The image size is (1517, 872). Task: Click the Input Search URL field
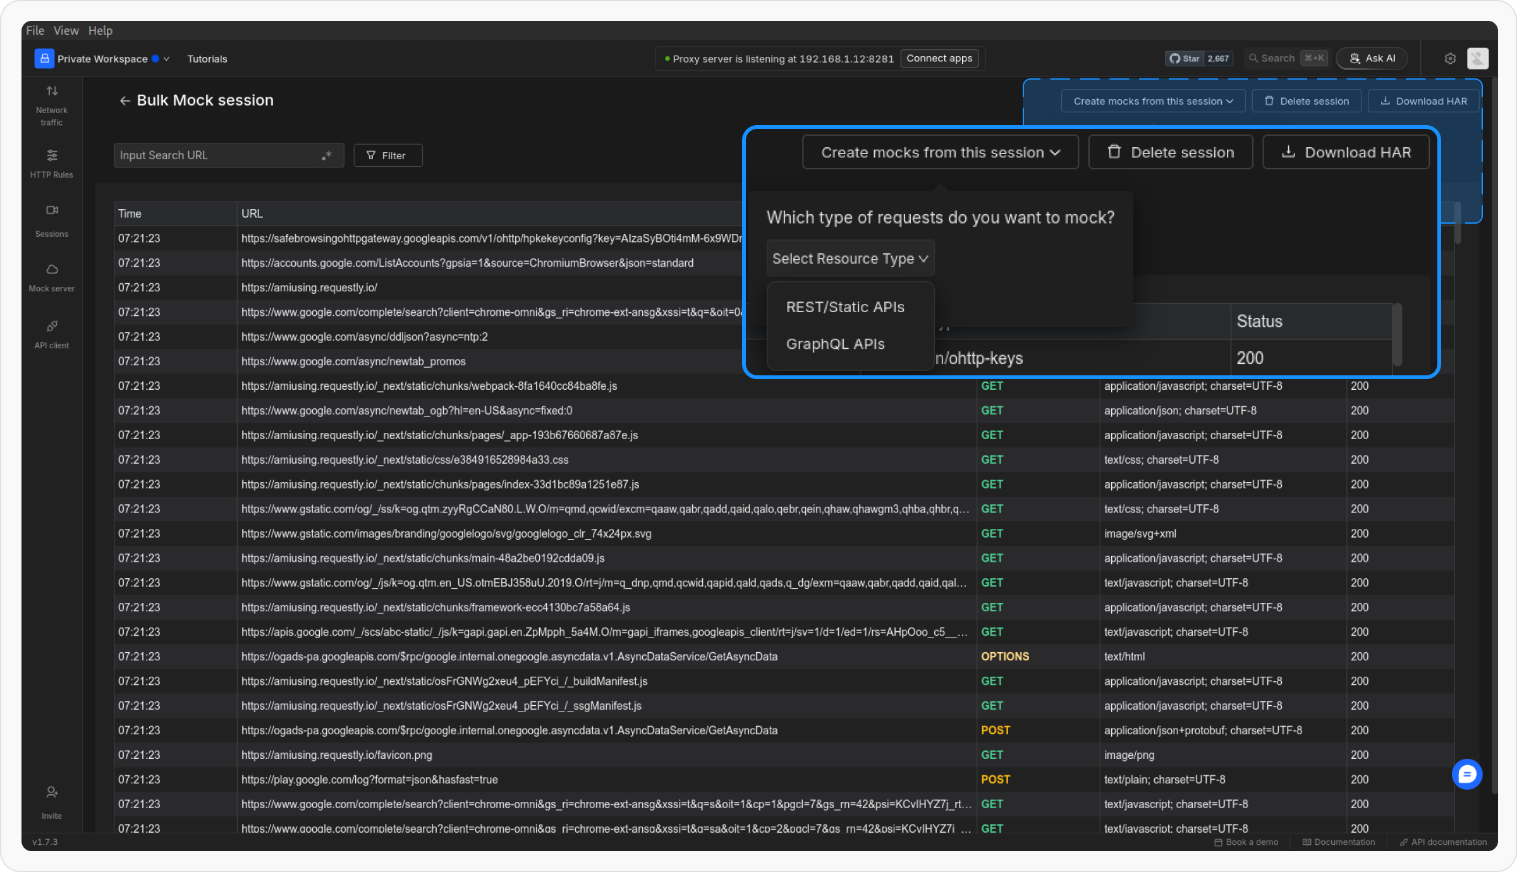215,155
